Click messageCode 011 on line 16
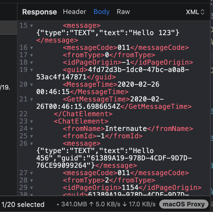Viewport: 213px width, 212px height. pyautogui.click(x=123, y=48)
